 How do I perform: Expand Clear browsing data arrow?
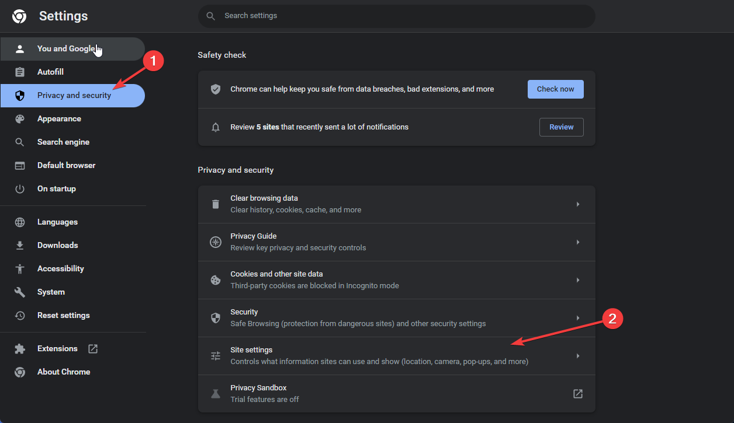(x=577, y=204)
